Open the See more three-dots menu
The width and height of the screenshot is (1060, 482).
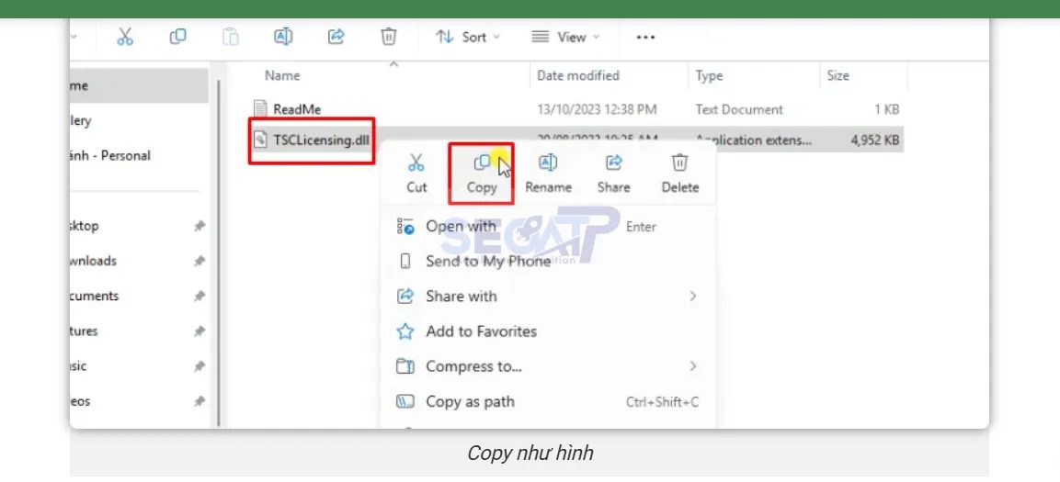645,37
